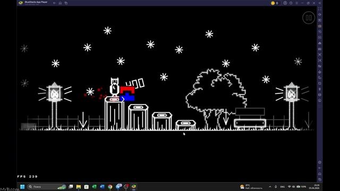Screen dimensions: 340x191
Task: Pause the game with the round pause button
Action: click(x=309, y=18)
